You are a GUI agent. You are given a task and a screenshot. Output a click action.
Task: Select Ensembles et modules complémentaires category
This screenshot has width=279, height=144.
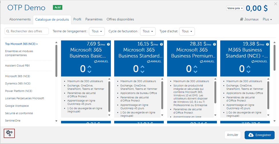click(19, 53)
